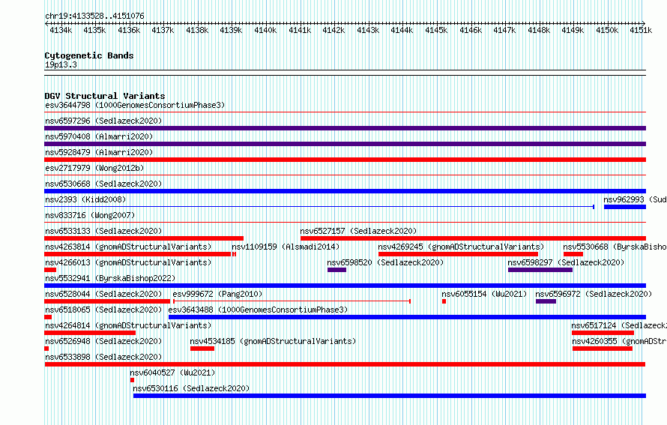This screenshot has width=667, height=425.
Task: Open the nsv5532941 (ByrskaBishop2022) label
Action: [x=110, y=278]
